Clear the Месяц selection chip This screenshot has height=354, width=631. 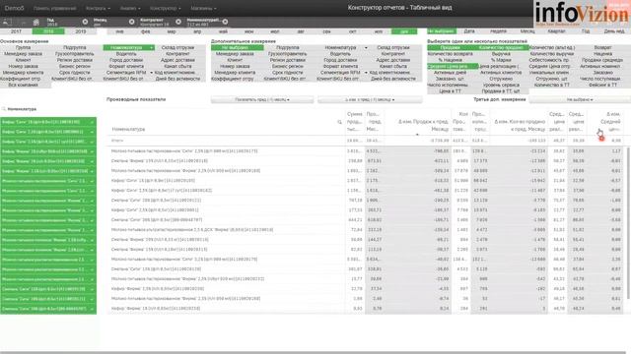coord(131,22)
